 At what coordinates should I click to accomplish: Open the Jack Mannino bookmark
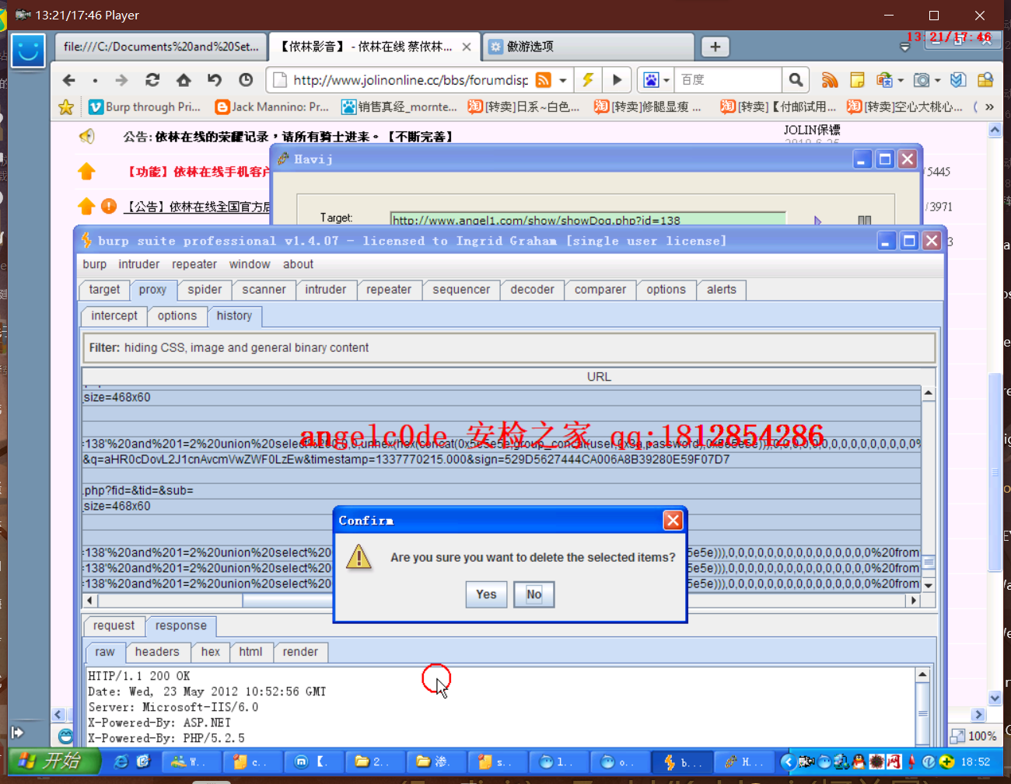pos(272,107)
